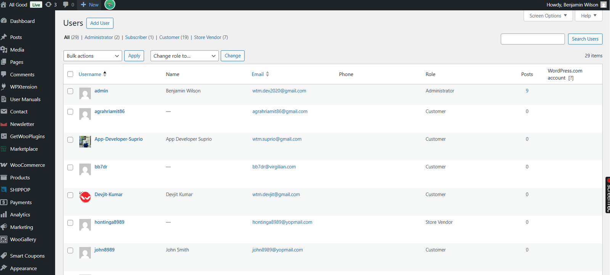Click the Media icon in sidebar
Image resolution: width=610 pixels, height=275 pixels.
pos(4,50)
